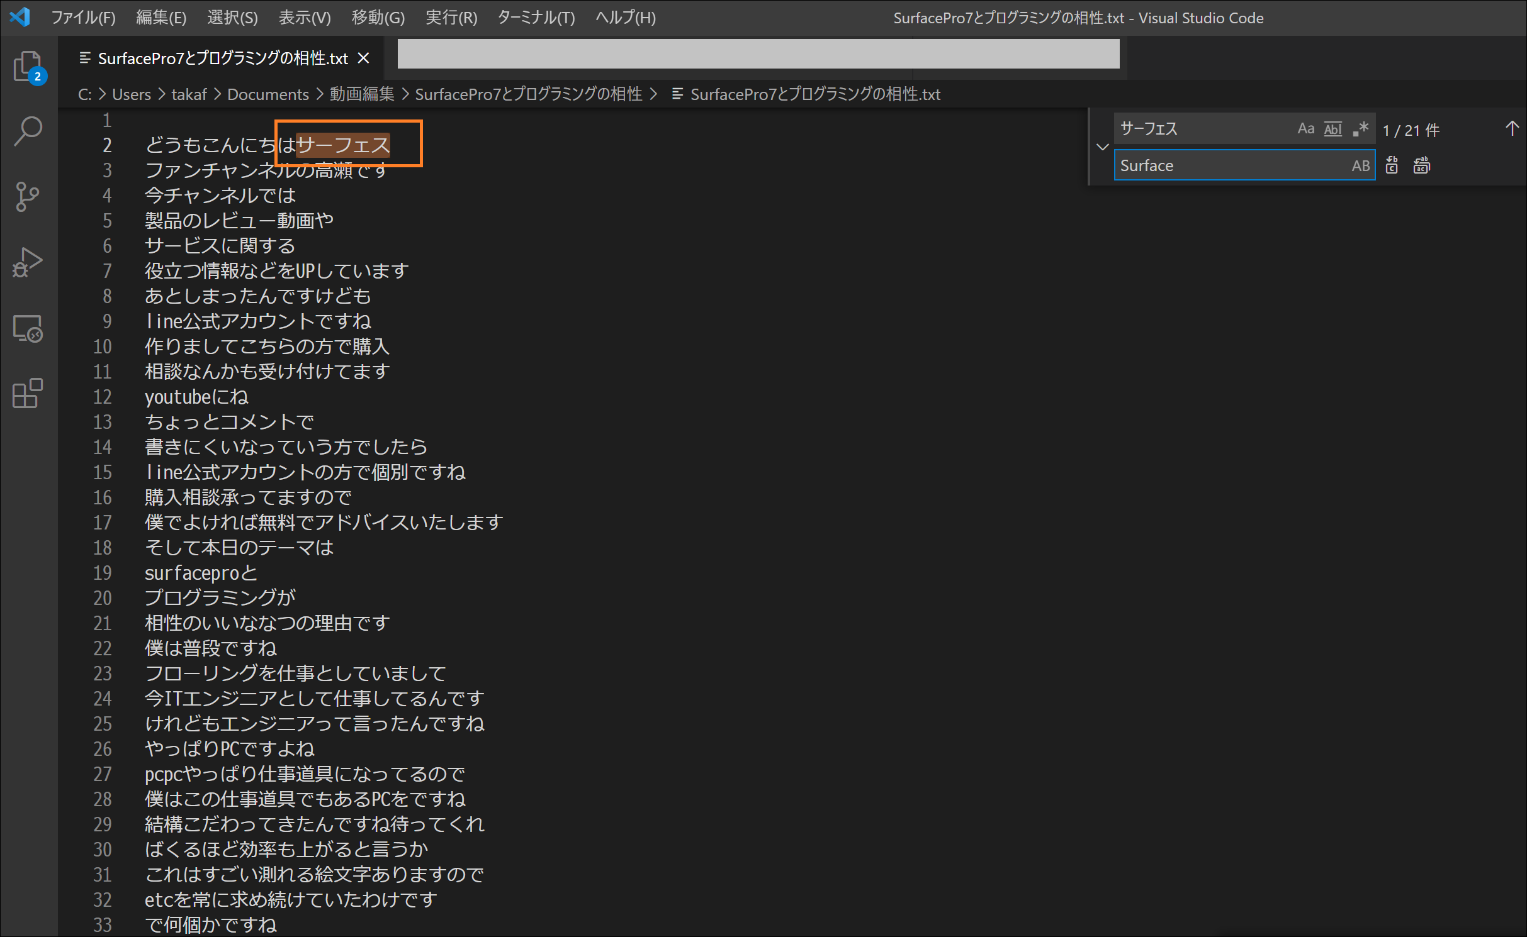1527x937 pixels.
Task: Open the Run and Debug view
Action: pyautogui.click(x=28, y=262)
